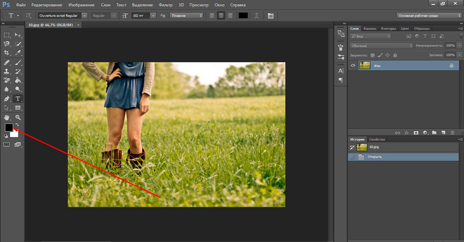Select the Crop tool
464x242 pixels.
pos(7,53)
